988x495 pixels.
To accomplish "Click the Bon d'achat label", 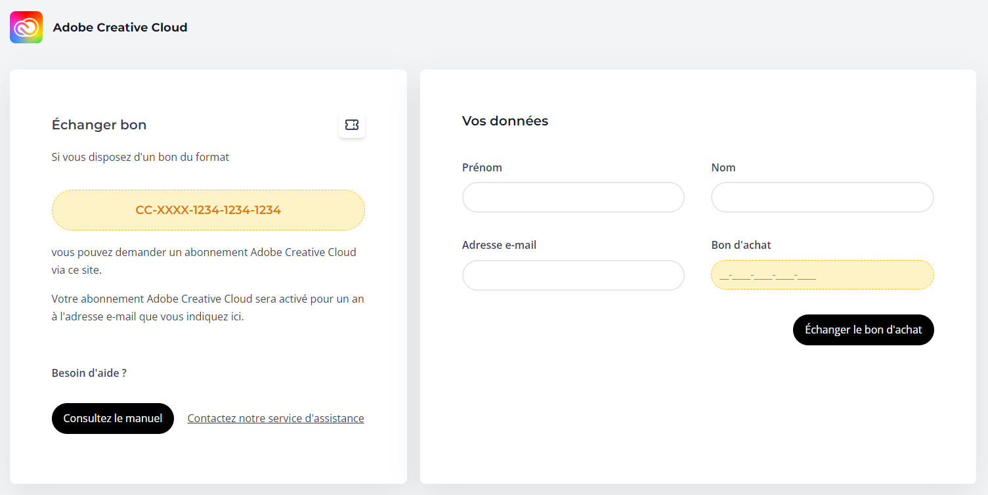I will [x=741, y=245].
